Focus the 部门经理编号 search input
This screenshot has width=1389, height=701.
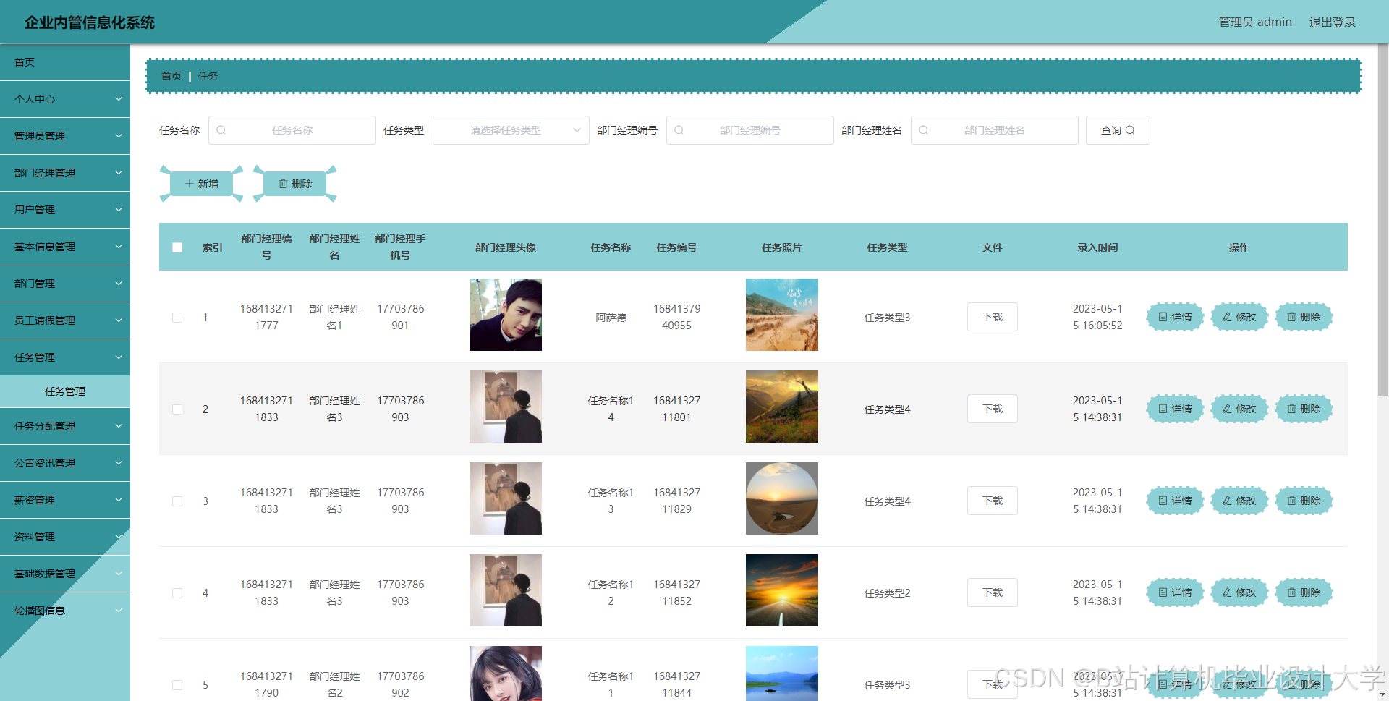pos(750,130)
